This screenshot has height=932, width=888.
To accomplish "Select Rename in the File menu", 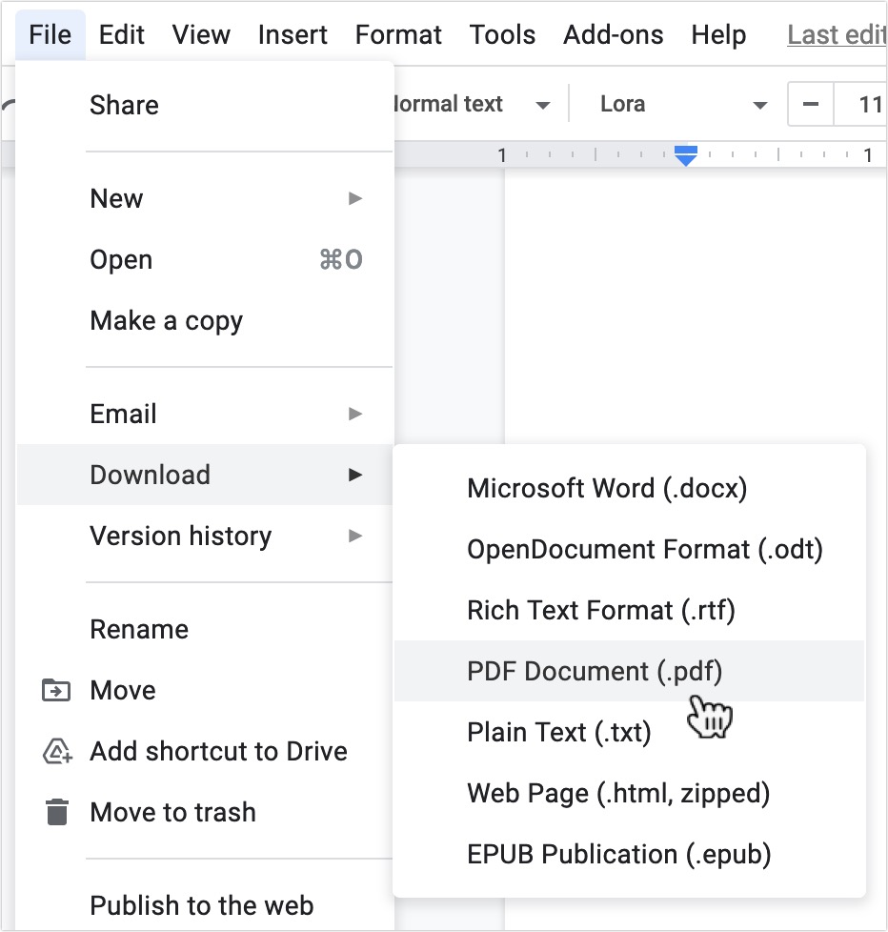I will click(x=205, y=629).
